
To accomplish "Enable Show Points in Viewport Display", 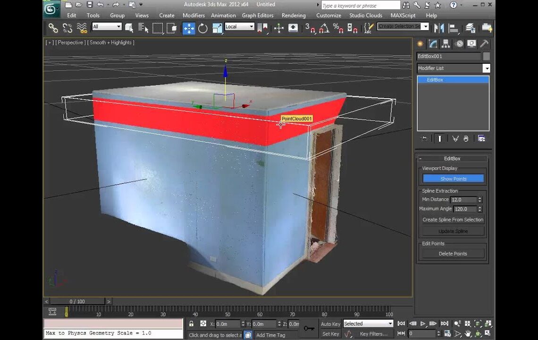I will point(453,178).
